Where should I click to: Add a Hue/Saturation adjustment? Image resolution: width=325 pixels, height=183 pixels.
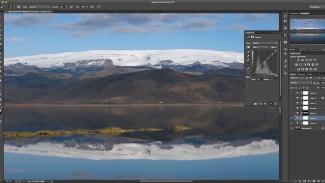296,65
